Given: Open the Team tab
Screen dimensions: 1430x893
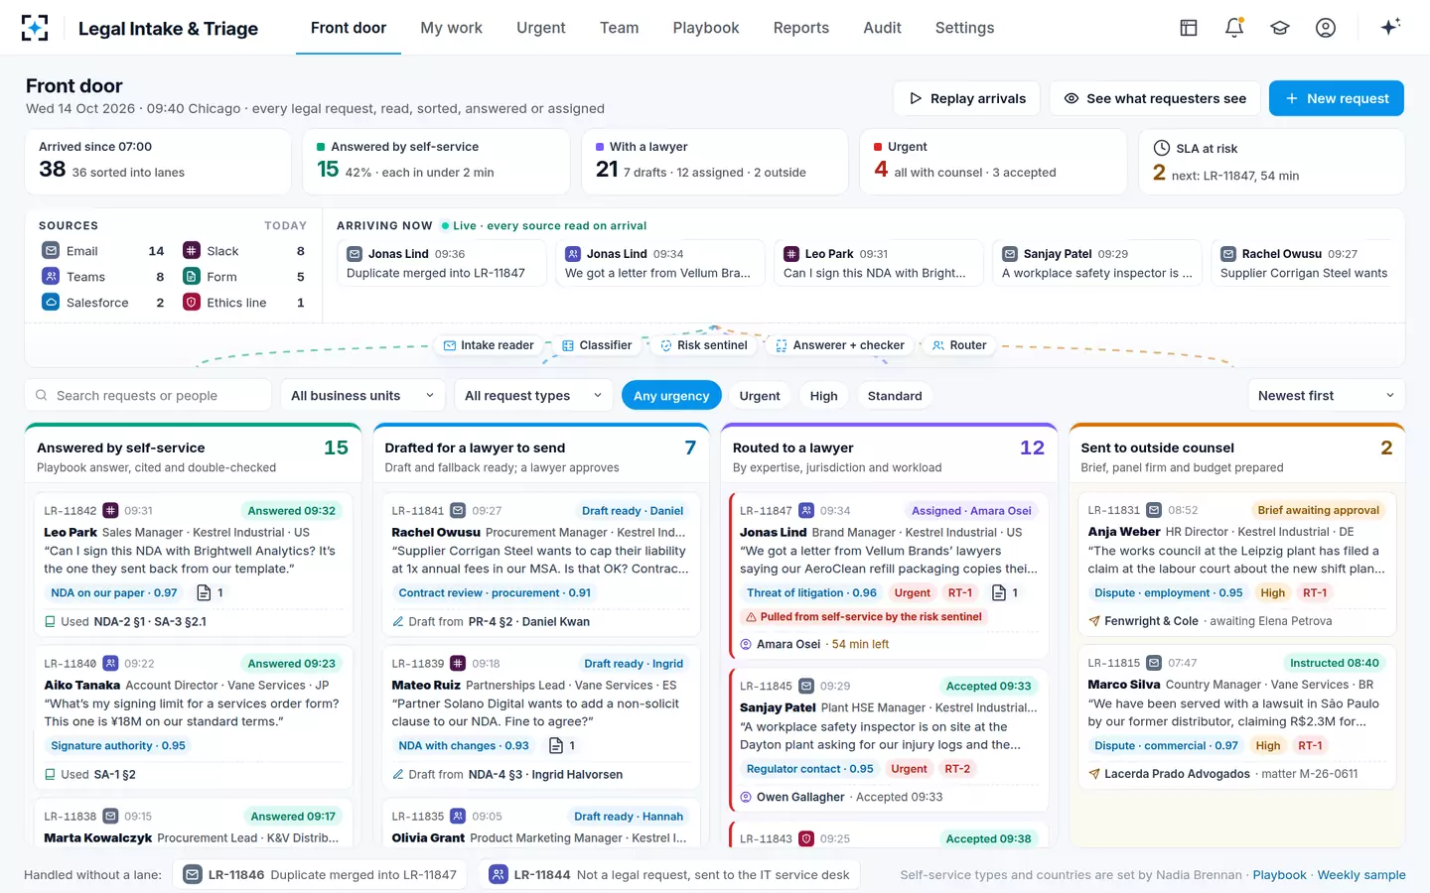Looking at the screenshot, I should (x=620, y=28).
